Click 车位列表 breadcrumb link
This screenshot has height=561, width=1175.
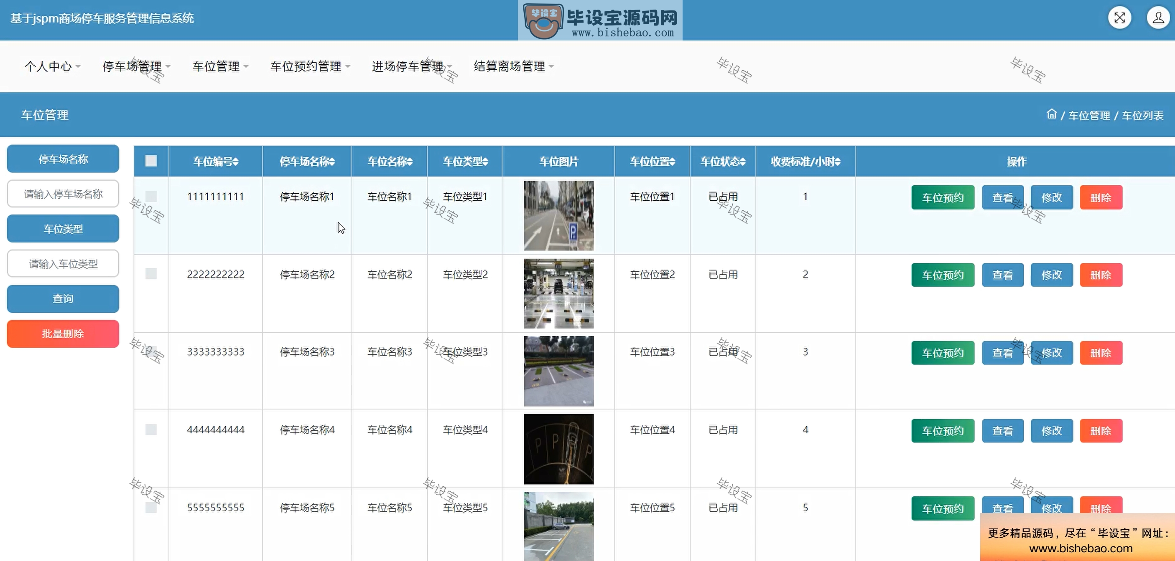(x=1143, y=116)
